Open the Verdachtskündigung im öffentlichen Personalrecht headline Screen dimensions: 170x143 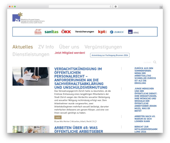pyautogui.click(x=81, y=78)
